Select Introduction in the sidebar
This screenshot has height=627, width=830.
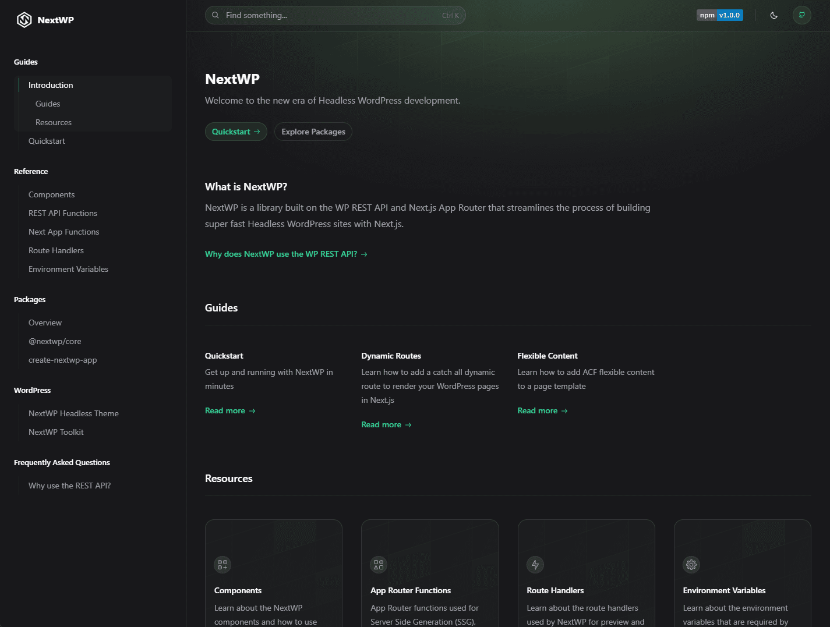pyautogui.click(x=51, y=86)
